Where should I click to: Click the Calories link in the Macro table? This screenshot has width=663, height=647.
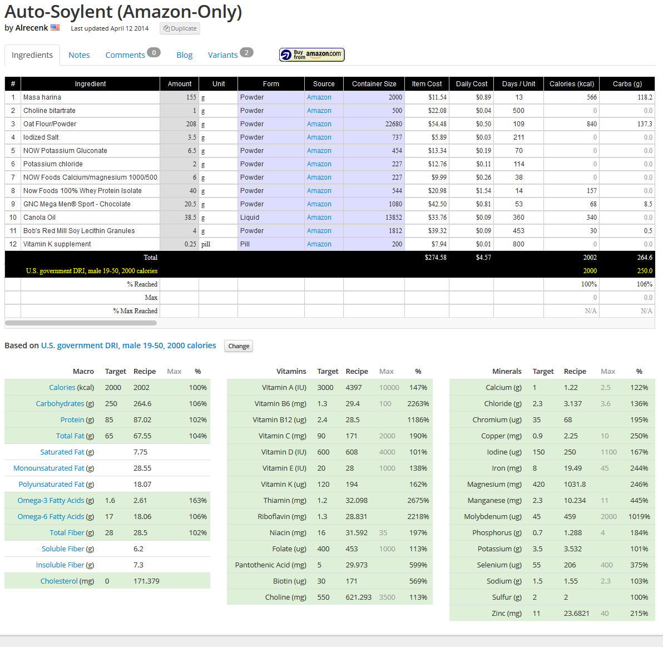point(62,387)
